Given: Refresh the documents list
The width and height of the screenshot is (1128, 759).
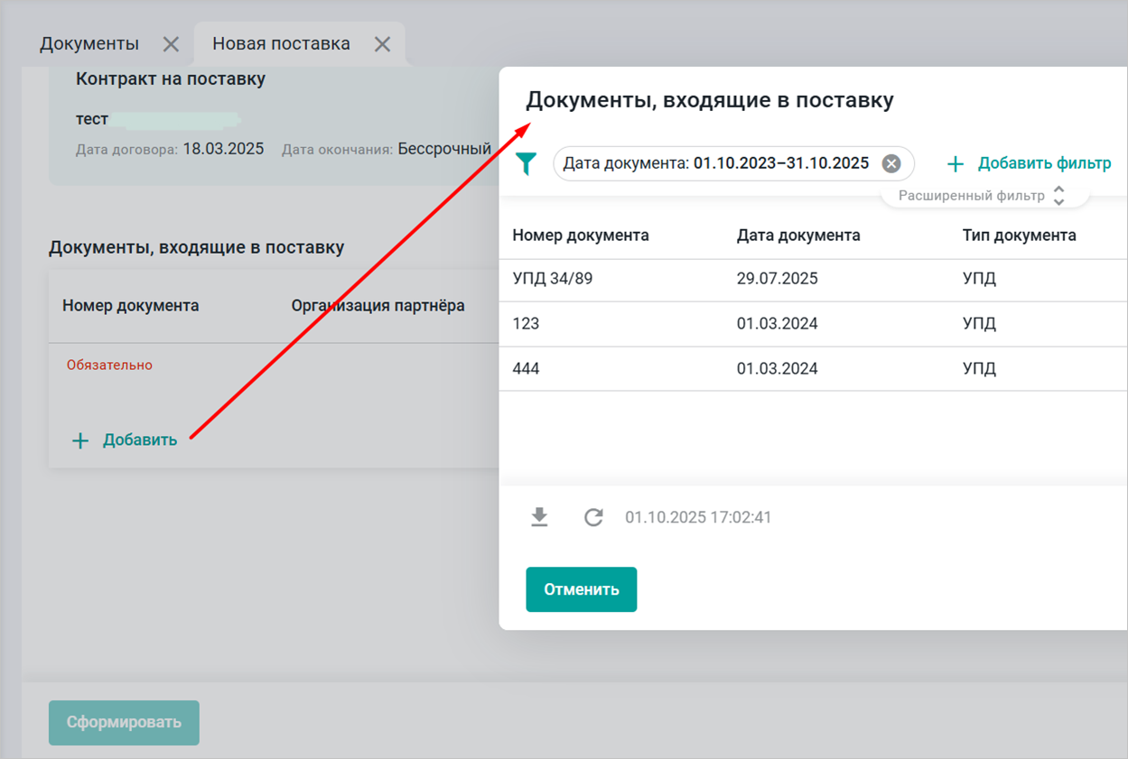Looking at the screenshot, I should click(x=593, y=517).
